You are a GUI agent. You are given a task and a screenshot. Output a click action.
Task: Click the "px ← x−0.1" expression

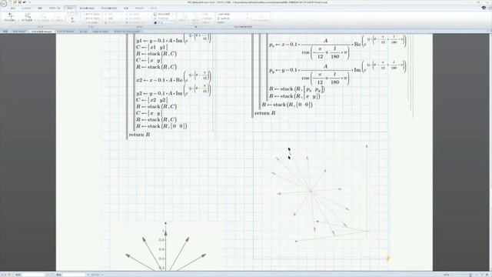click(x=337, y=47)
